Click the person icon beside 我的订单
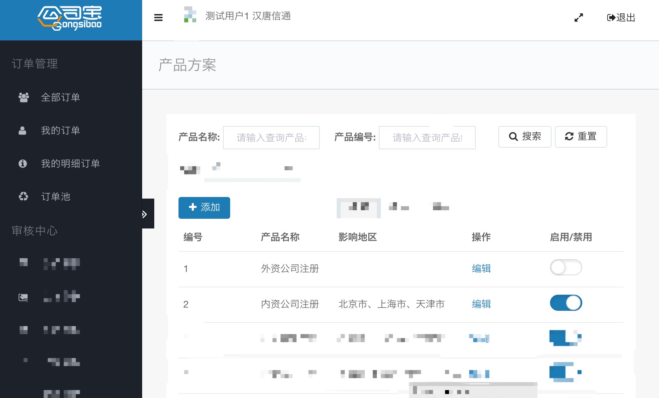This screenshot has width=659, height=398. click(x=23, y=130)
